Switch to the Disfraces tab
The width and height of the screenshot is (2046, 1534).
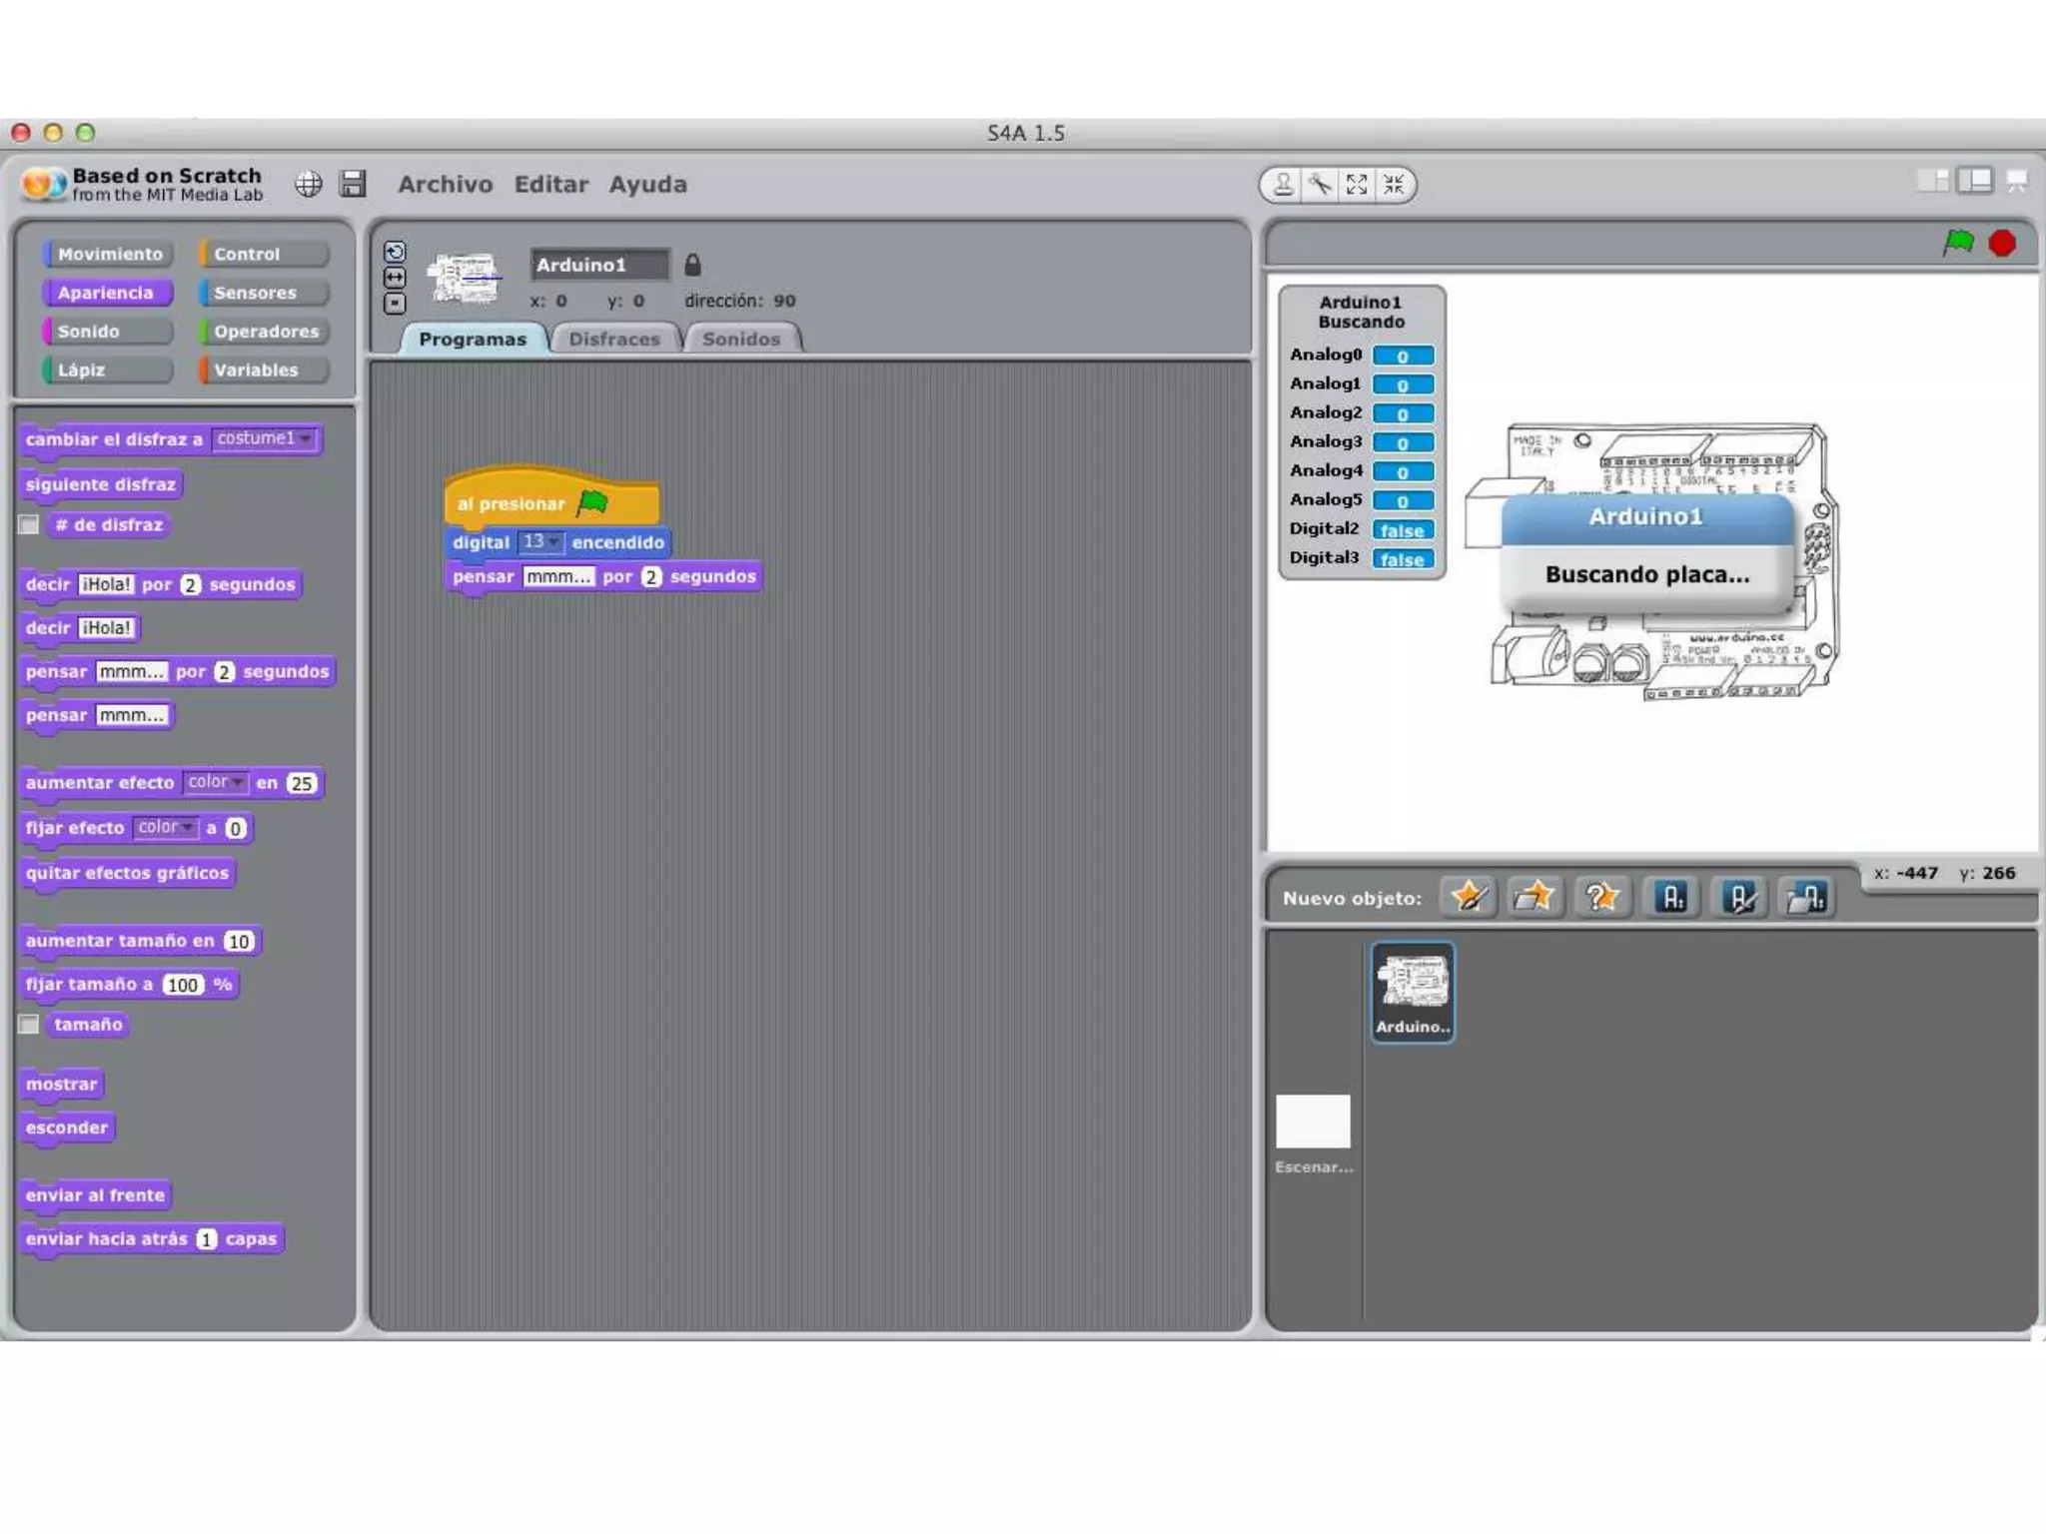(613, 340)
